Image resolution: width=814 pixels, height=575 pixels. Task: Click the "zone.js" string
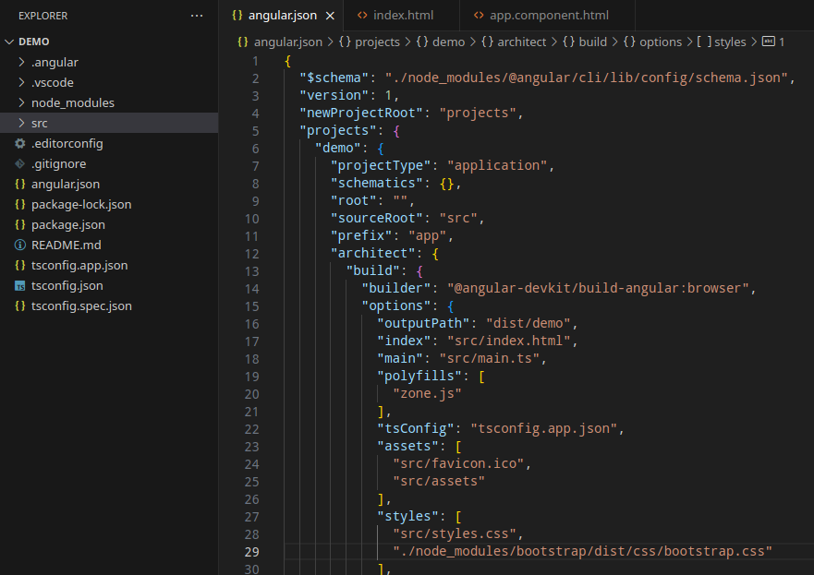click(x=427, y=393)
